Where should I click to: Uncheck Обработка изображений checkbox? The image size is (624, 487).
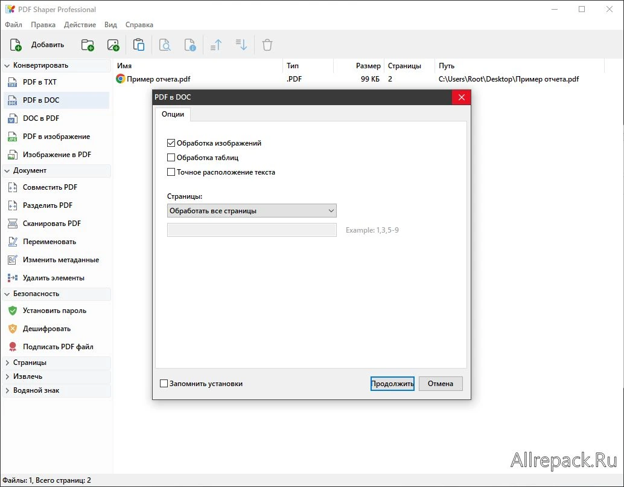[171, 143]
